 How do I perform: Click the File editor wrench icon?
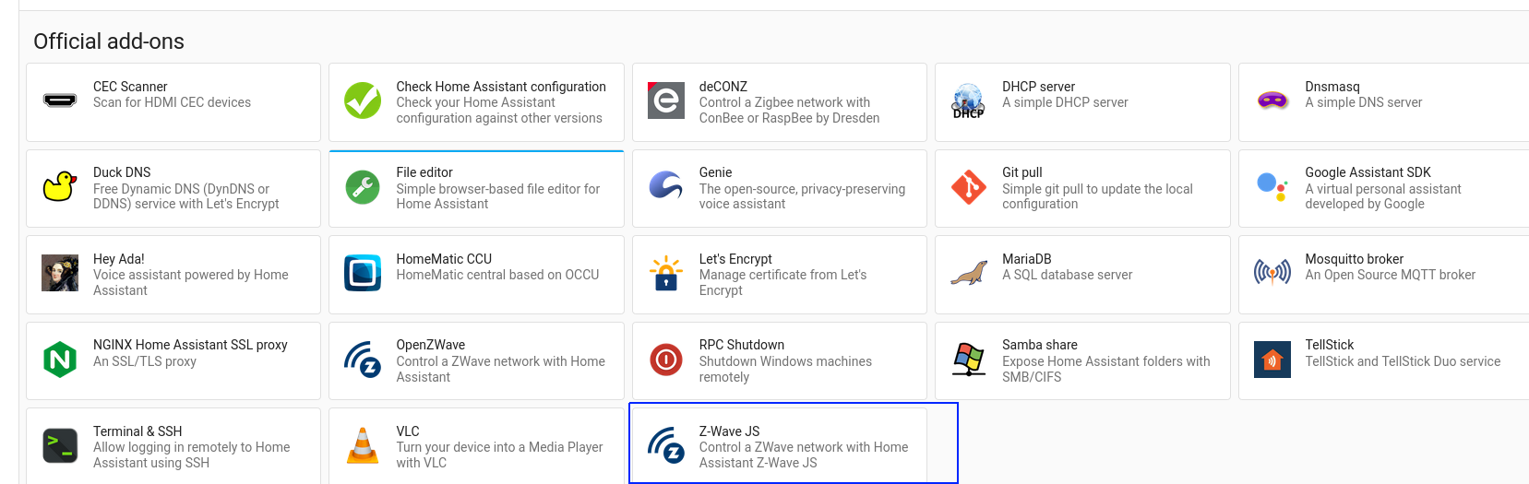click(363, 187)
